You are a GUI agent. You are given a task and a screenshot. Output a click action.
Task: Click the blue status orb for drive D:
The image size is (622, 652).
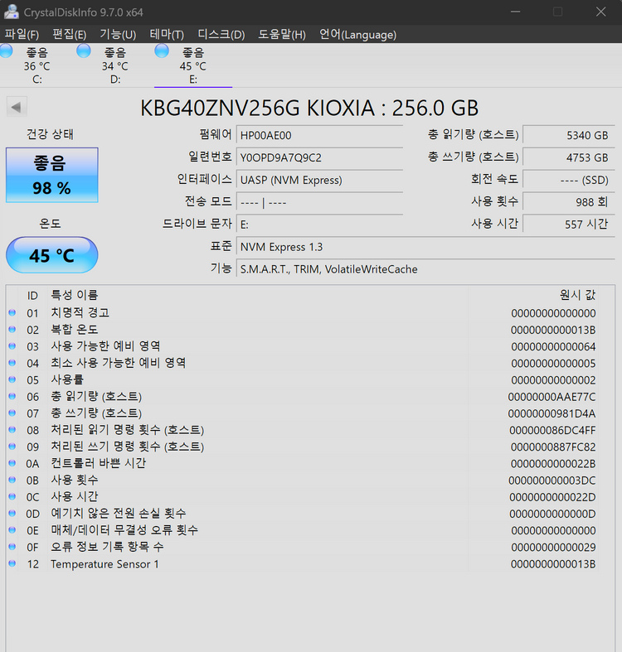pos(84,51)
